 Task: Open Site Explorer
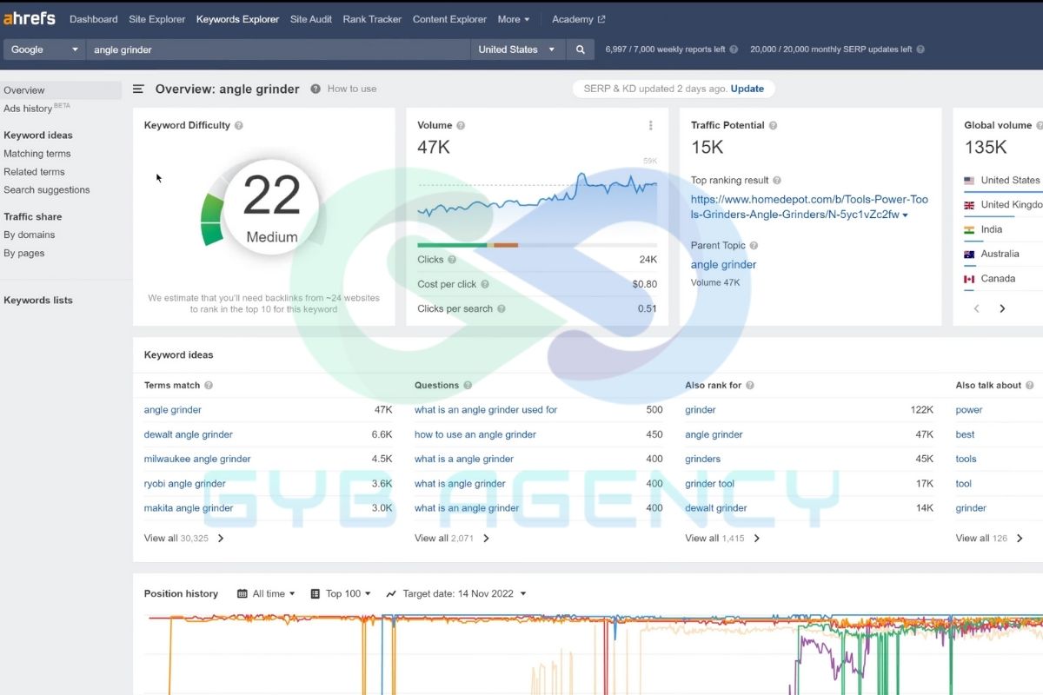point(157,19)
